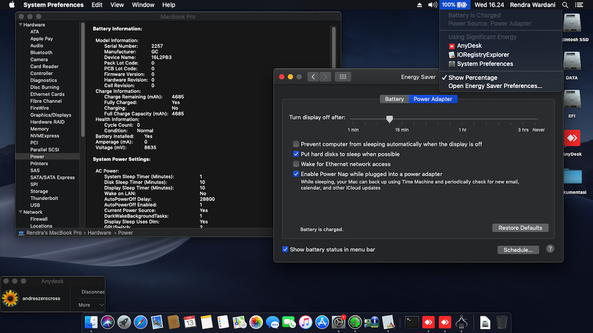Screen dimensions: 593x333
Task: Select Storage in Hardware list
Action: pyautogui.click(x=39, y=191)
